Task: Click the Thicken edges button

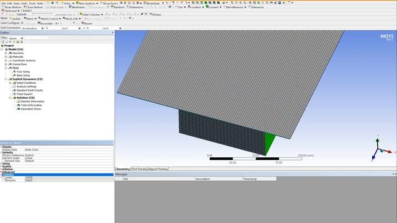Action: [155, 14]
